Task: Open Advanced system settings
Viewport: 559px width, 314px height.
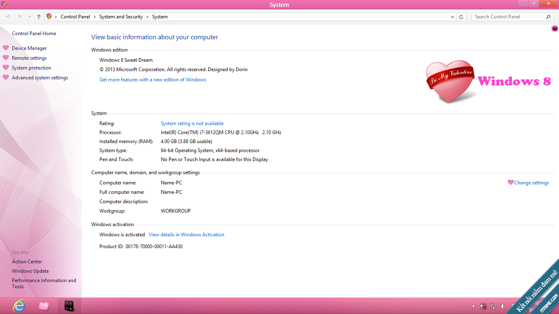Action: pos(40,78)
